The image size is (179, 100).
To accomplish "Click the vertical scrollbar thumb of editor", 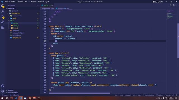I will click(178, 41).
